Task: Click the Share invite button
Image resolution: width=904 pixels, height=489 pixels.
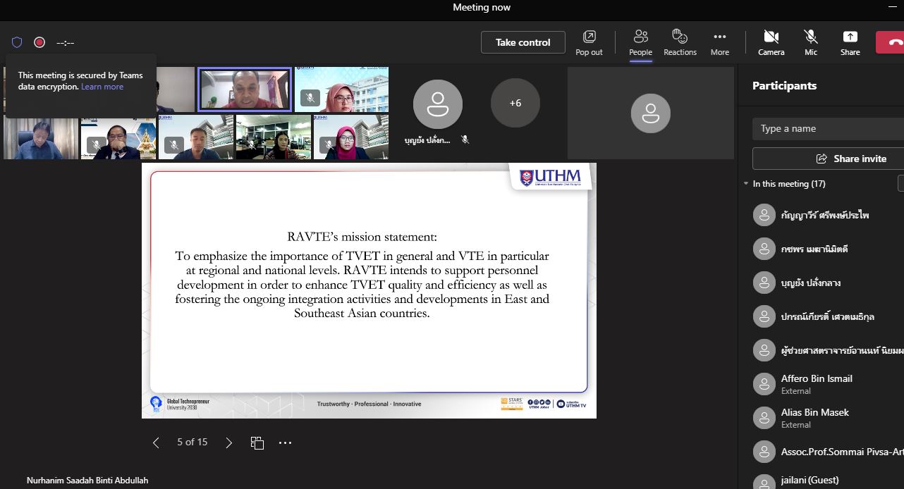Action: [828, 159]
